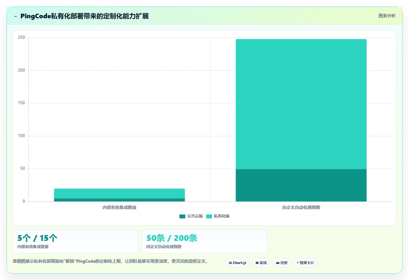Image resolution: width=409 pixels, height=280 pixels.
Task: Click the 5个 / 15个 data card
Action: tap(76, 241)
